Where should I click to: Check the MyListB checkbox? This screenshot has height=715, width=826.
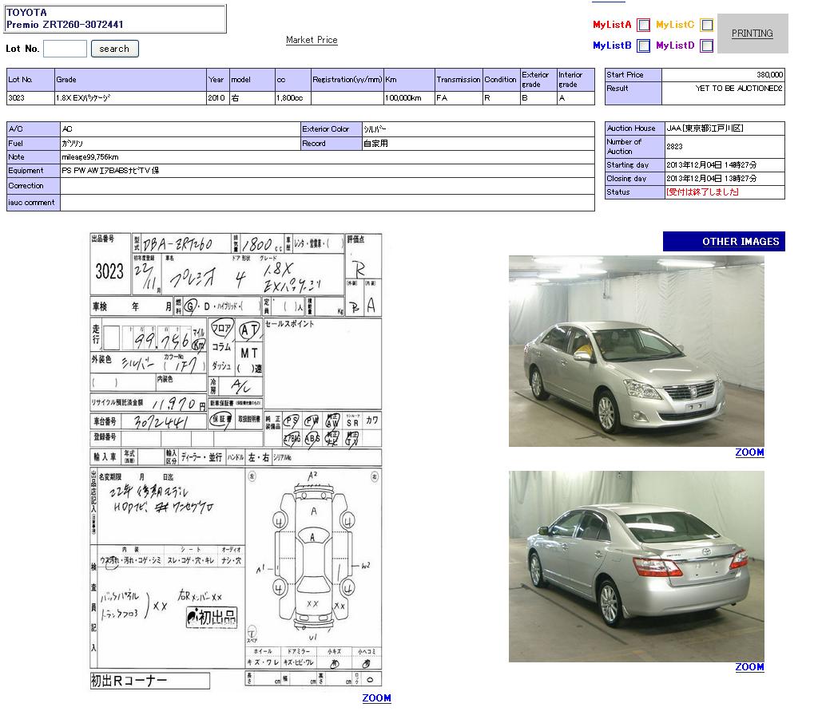pos(644,45)
